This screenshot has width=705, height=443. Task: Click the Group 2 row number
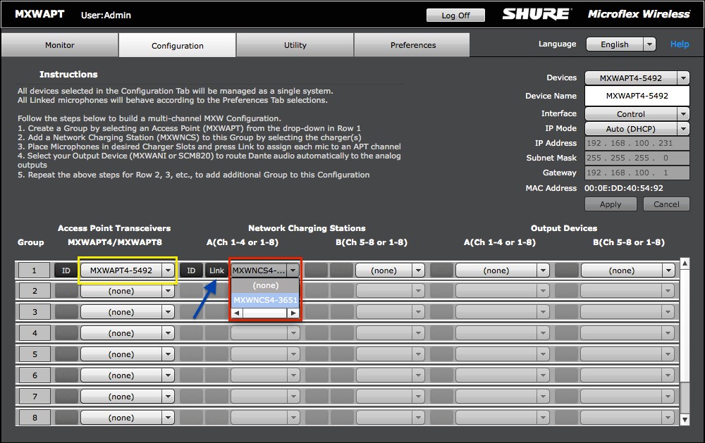click(34, 291)
